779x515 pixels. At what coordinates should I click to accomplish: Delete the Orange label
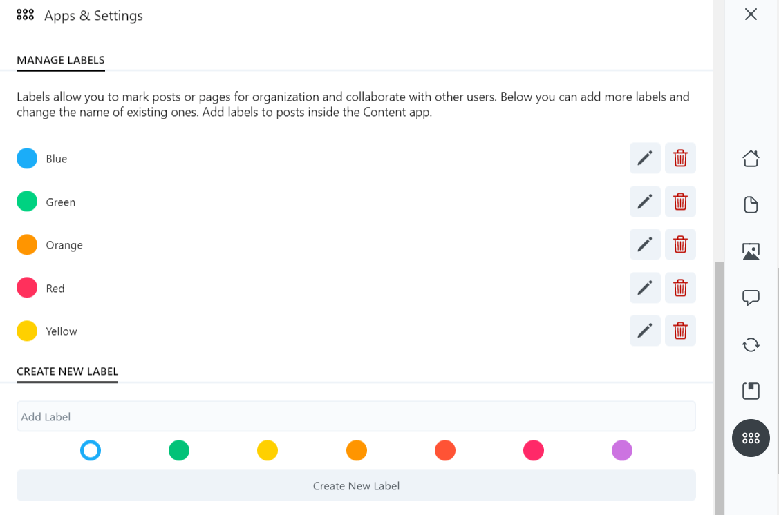(x=680, y=244)
